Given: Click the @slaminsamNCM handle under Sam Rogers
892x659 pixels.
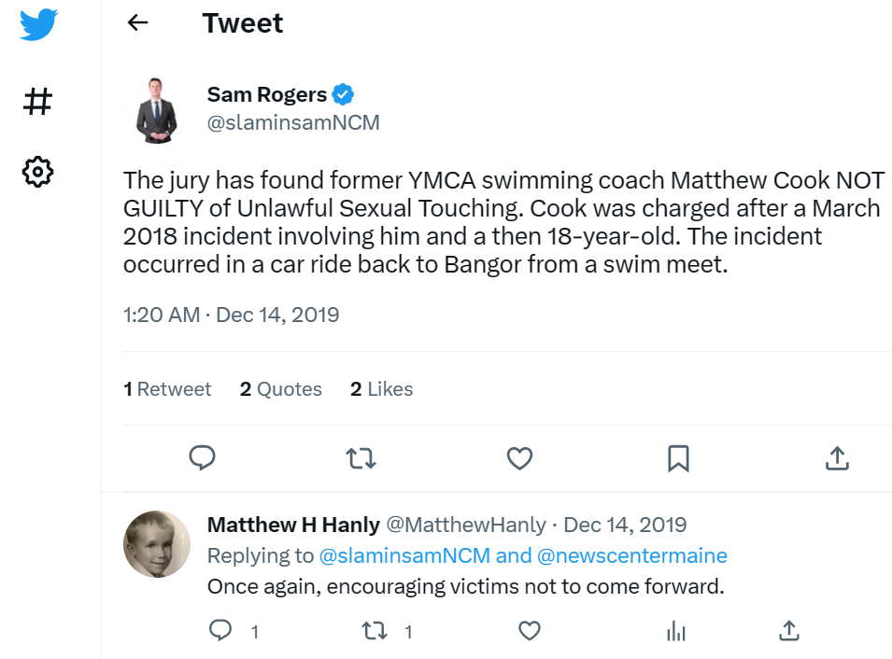Looking at the screenshot, I should (x=292, y=123).
